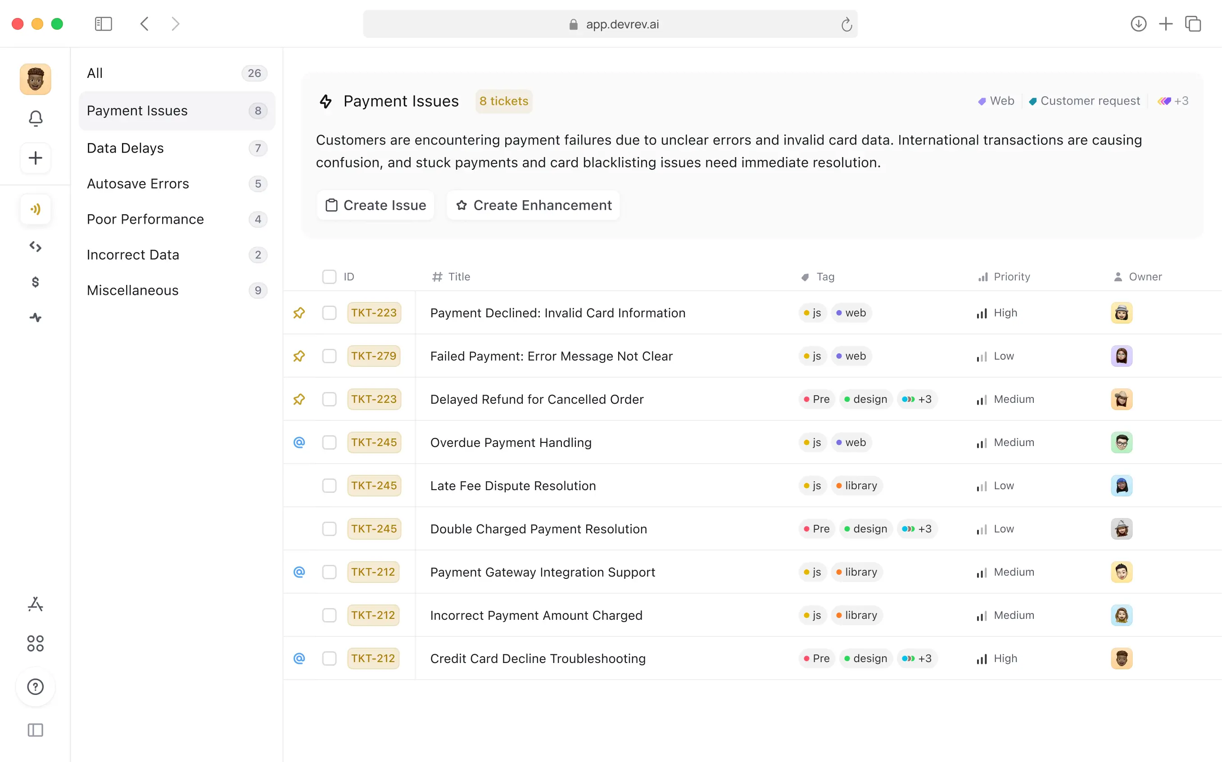Image resolution: width=1222 pixels, height=762 pixels.
Task: Toggle the select-all checkbox in ID header
Action: (329, 277)
